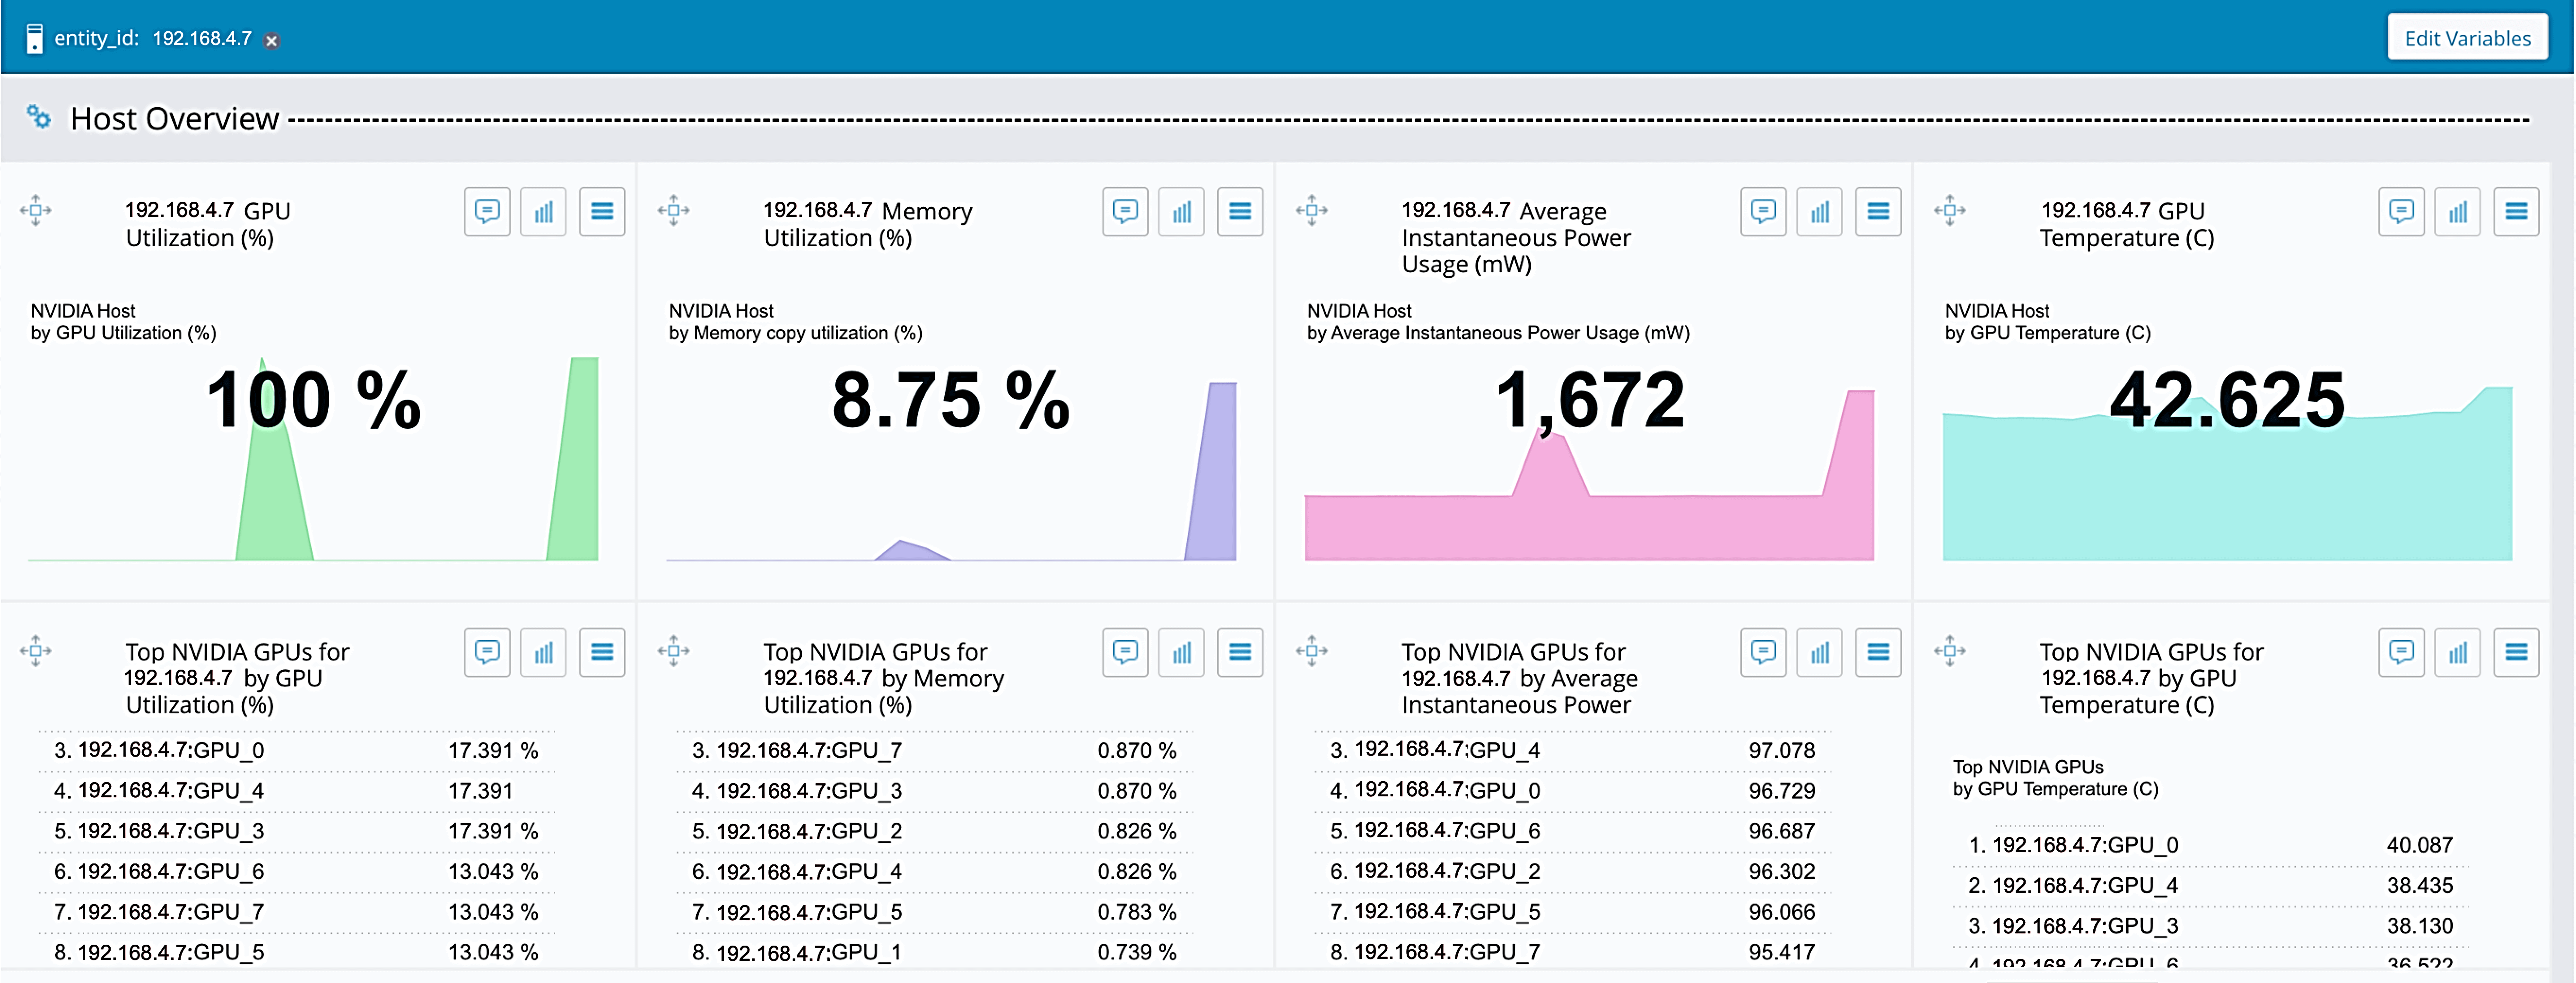Viewport: 2576px width, 983px height.
Task: Click move handle of GPU Utilization widget
Action: pyautogui.click(x=36, y=210)
